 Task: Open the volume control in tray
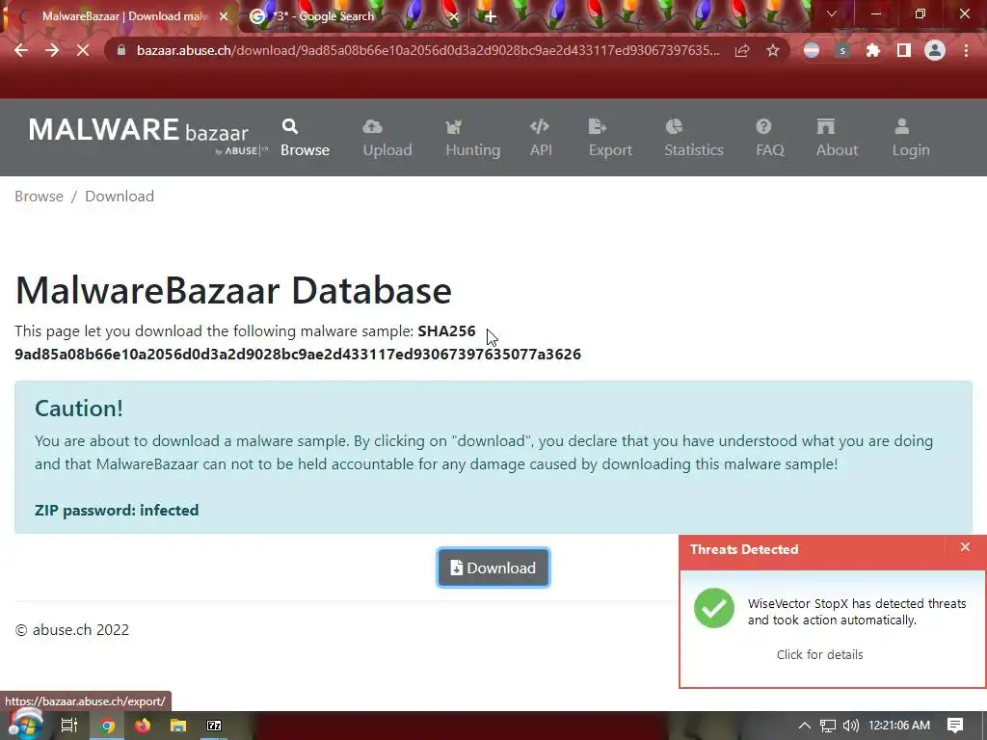click(x=851, y=726)
